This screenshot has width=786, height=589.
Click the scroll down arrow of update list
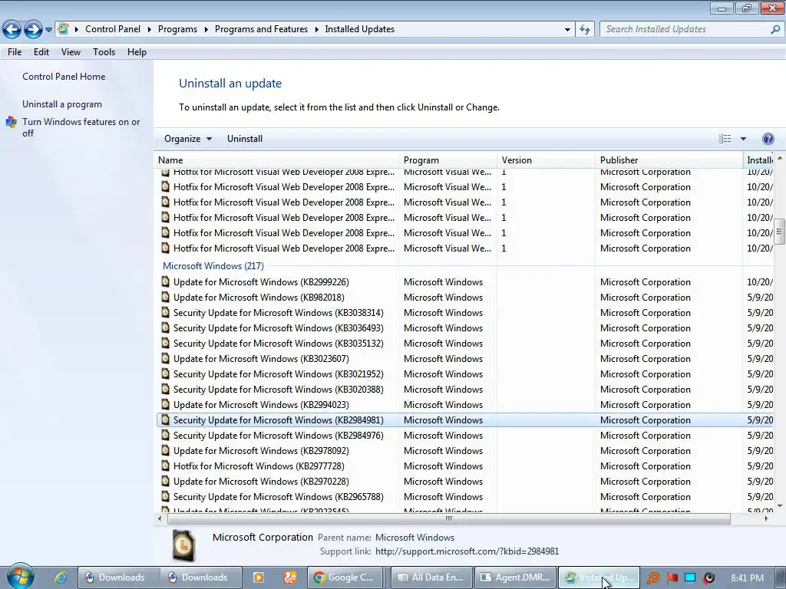click(x=779, y=506)
